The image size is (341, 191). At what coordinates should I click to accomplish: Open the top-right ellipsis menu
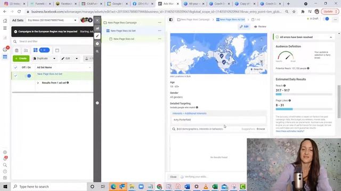[x=335, y=20]
